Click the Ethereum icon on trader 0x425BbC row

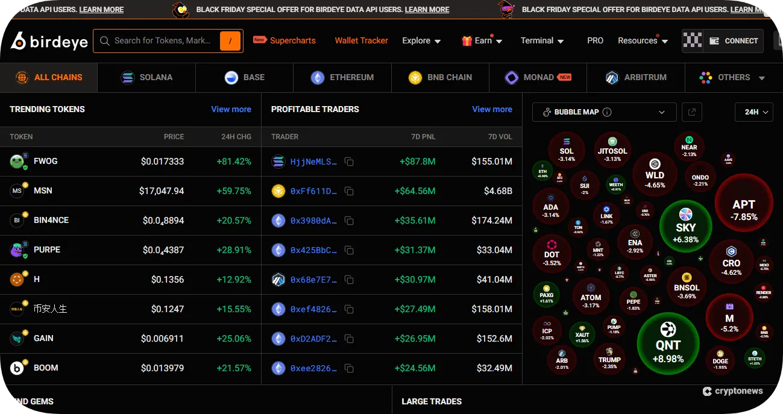(x=278, y=250)
